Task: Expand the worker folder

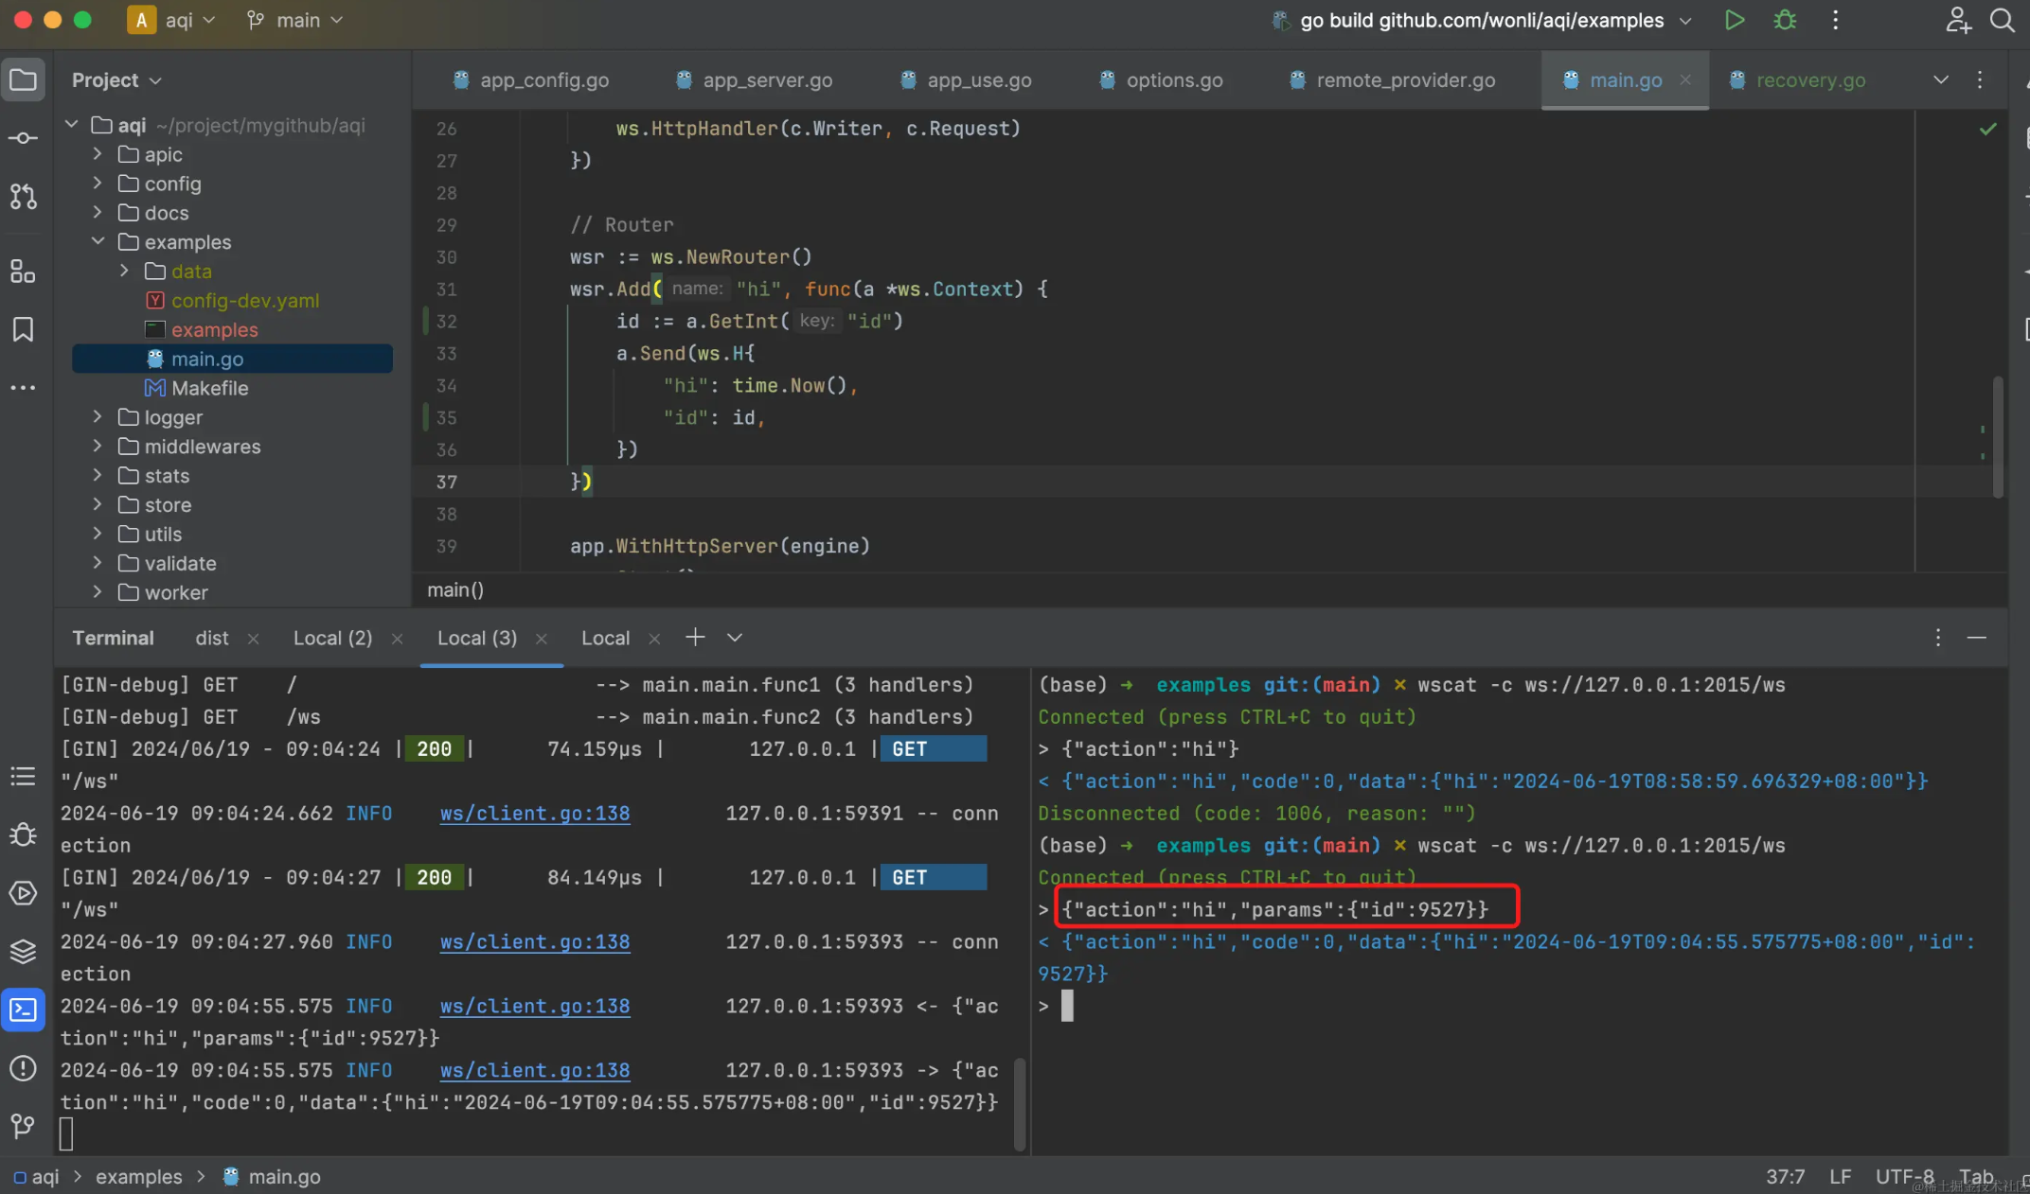Action: coord(98,591)
